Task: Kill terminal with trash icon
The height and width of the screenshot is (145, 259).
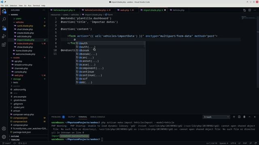Action: click(x=244, y=117)
